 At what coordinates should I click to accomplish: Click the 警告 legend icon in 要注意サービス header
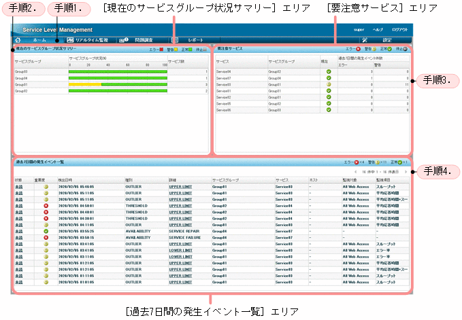coord(374,49)
